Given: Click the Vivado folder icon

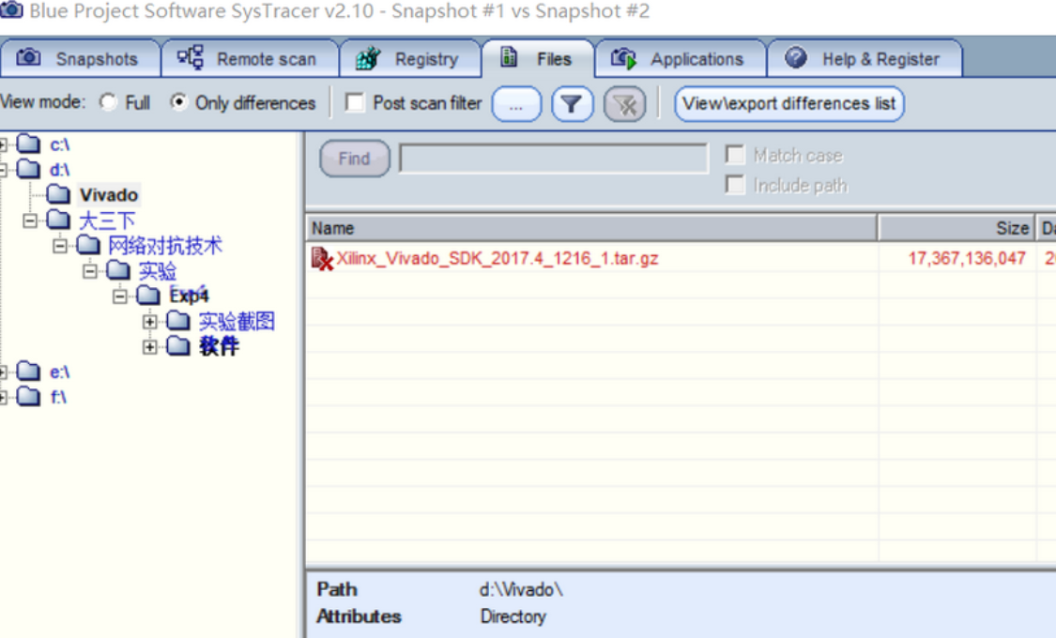Looking at the screenshot, I should click(x=58, y=194).
